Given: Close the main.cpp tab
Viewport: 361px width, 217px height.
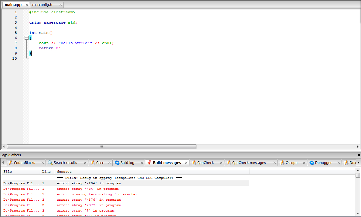Looking at the screenshot, I should [x=27, y=5].
